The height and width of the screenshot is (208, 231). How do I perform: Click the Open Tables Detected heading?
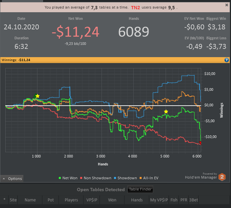101,190
